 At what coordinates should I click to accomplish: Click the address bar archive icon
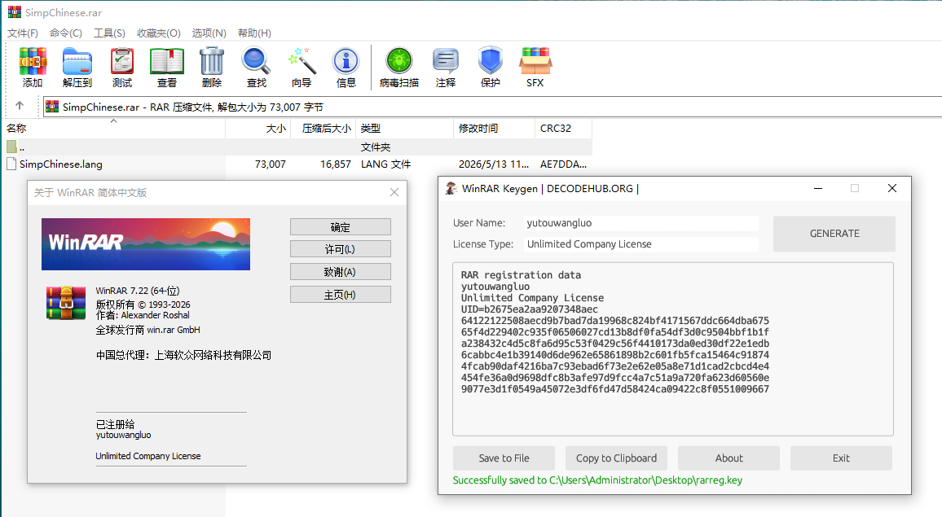(52, 107)
